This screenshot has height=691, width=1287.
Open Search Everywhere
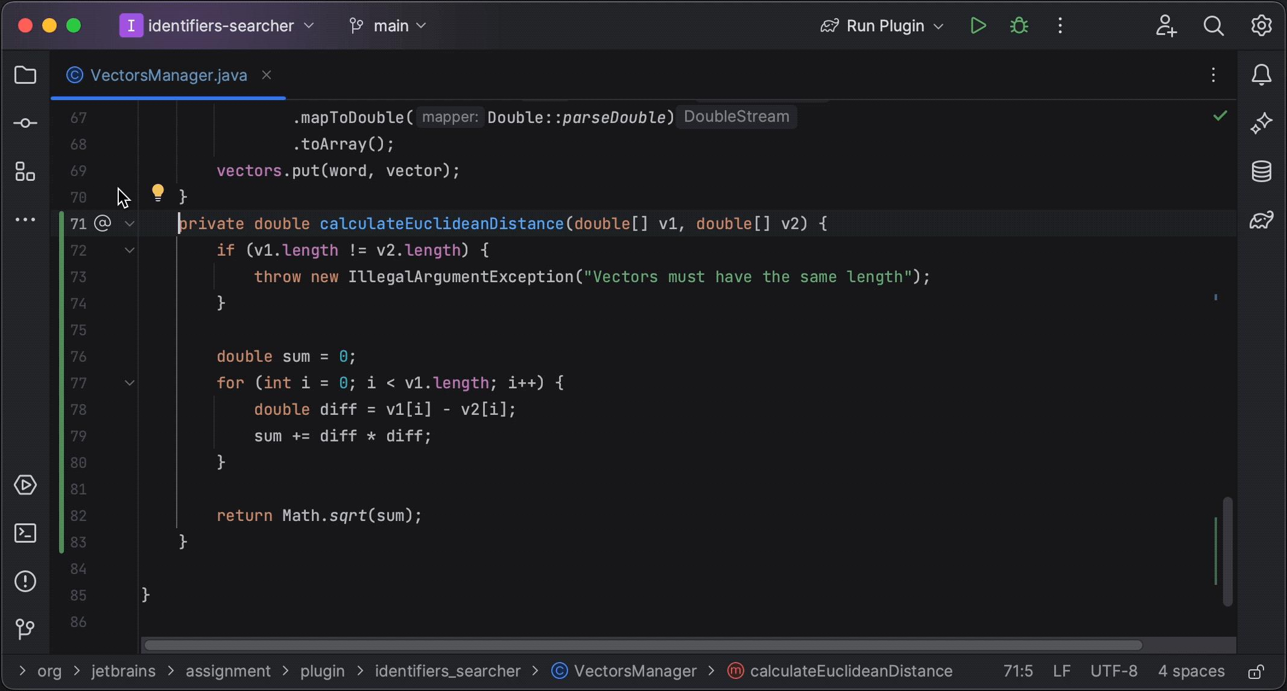[x=1214, y=25]
